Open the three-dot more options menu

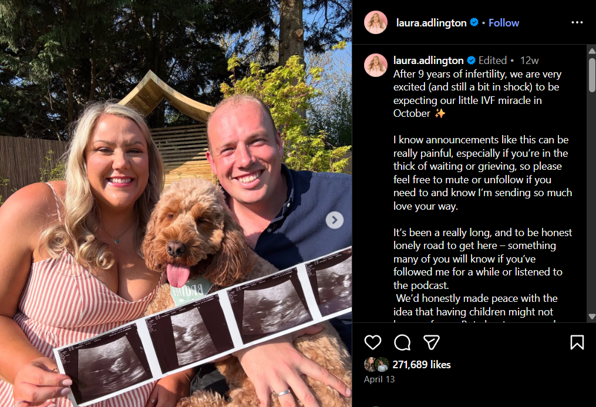pos(577,22)
